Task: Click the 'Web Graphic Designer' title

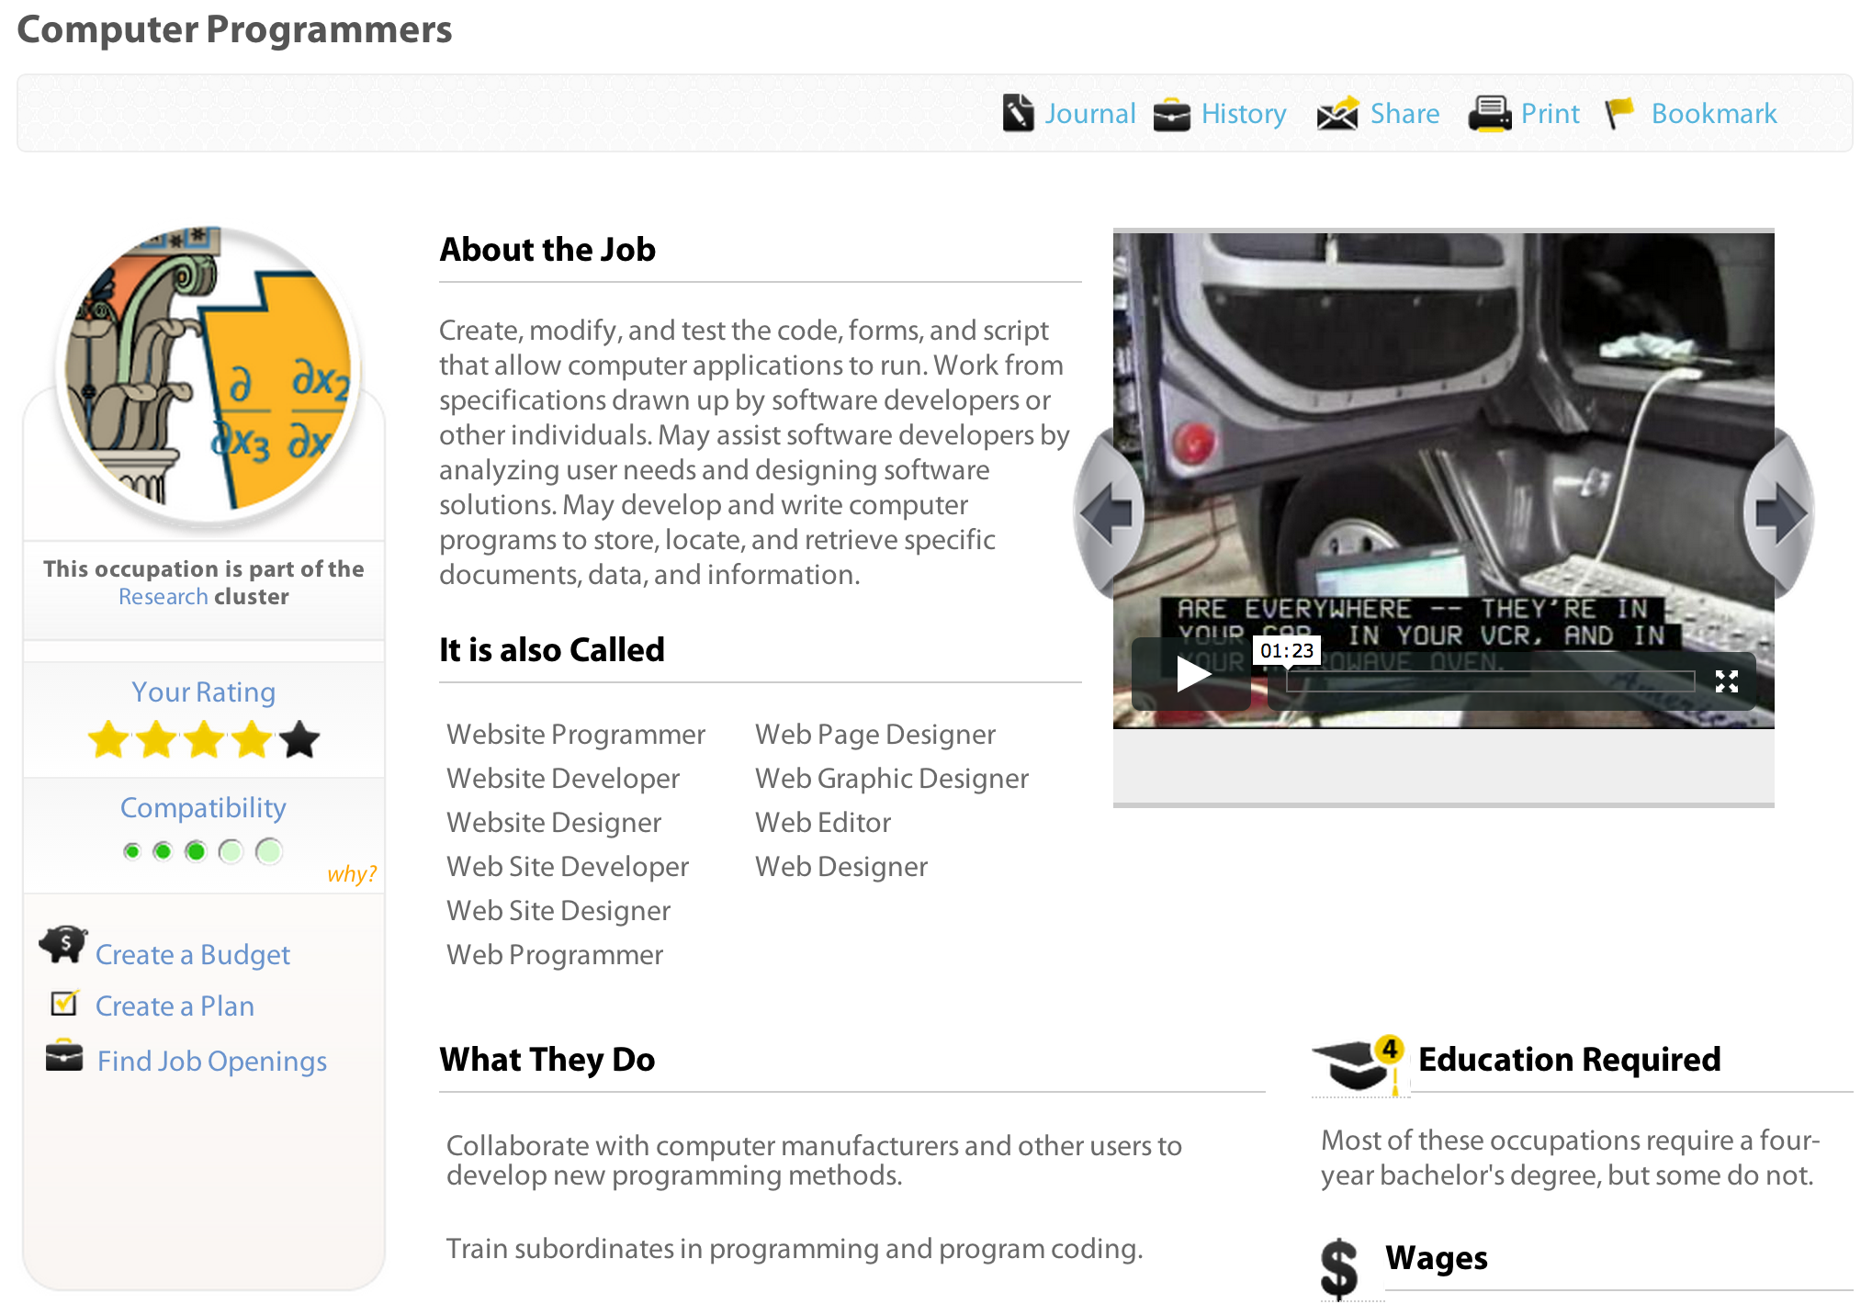Action: 892,778
